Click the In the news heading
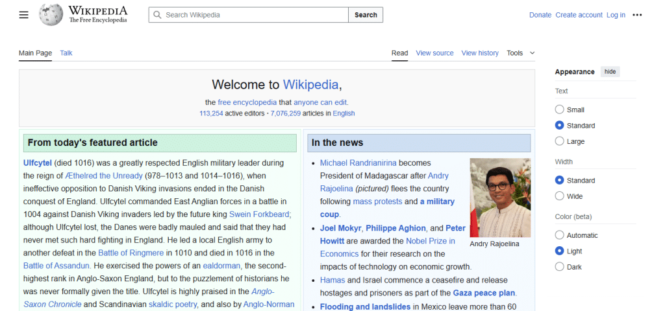The height and width of the screenshot is (311, 665). (337, 143)
